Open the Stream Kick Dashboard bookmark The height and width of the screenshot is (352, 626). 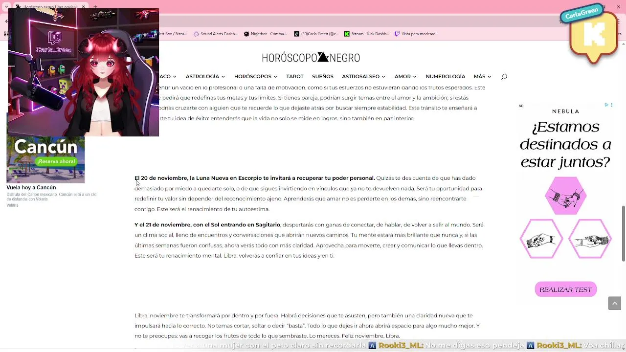(x=367, y=34)
